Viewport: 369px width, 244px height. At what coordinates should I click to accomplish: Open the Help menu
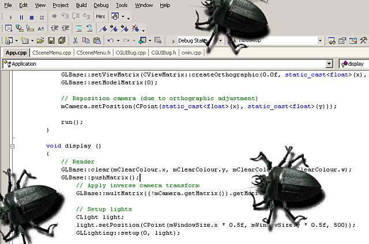[165, 5]
